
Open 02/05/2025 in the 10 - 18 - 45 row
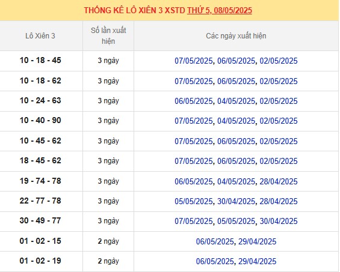click(x=279, y=61)
